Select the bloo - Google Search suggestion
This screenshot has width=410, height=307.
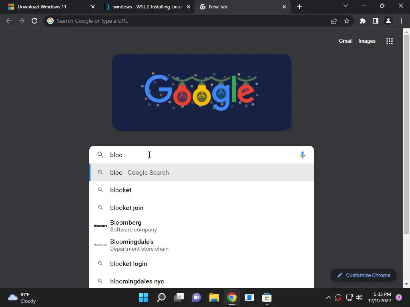[x=201, y=173]
